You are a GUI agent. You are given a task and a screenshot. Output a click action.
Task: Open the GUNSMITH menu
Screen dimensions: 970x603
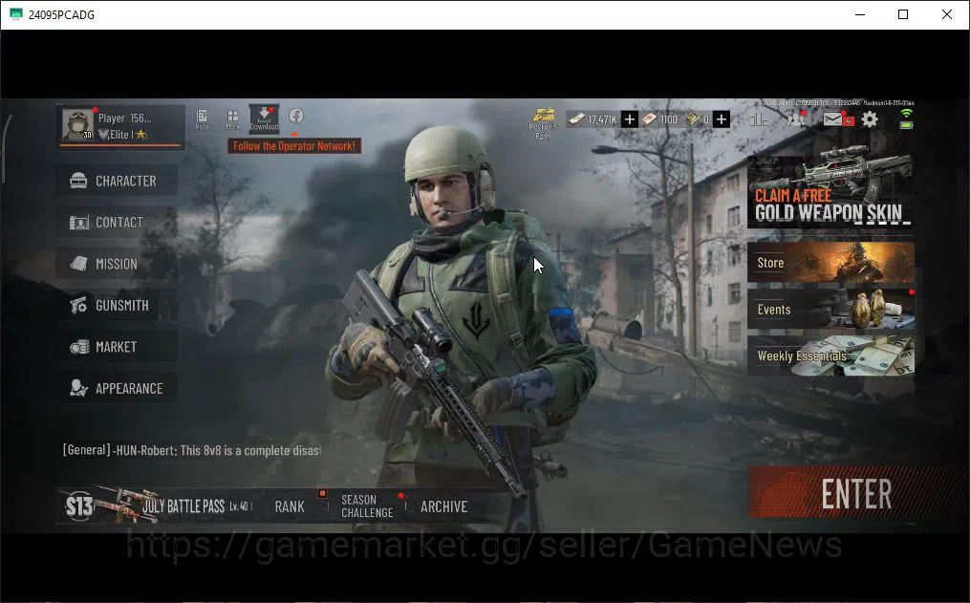point(117,305)
